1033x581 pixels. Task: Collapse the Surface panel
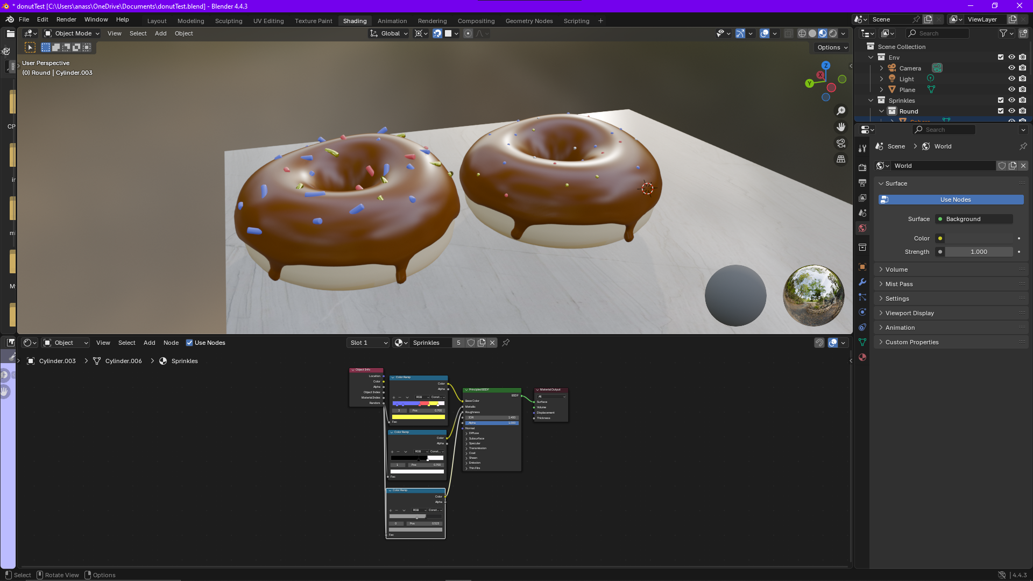tap(951, 183)
